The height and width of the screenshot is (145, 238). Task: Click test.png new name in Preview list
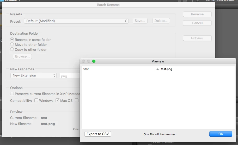pos(166,69)
